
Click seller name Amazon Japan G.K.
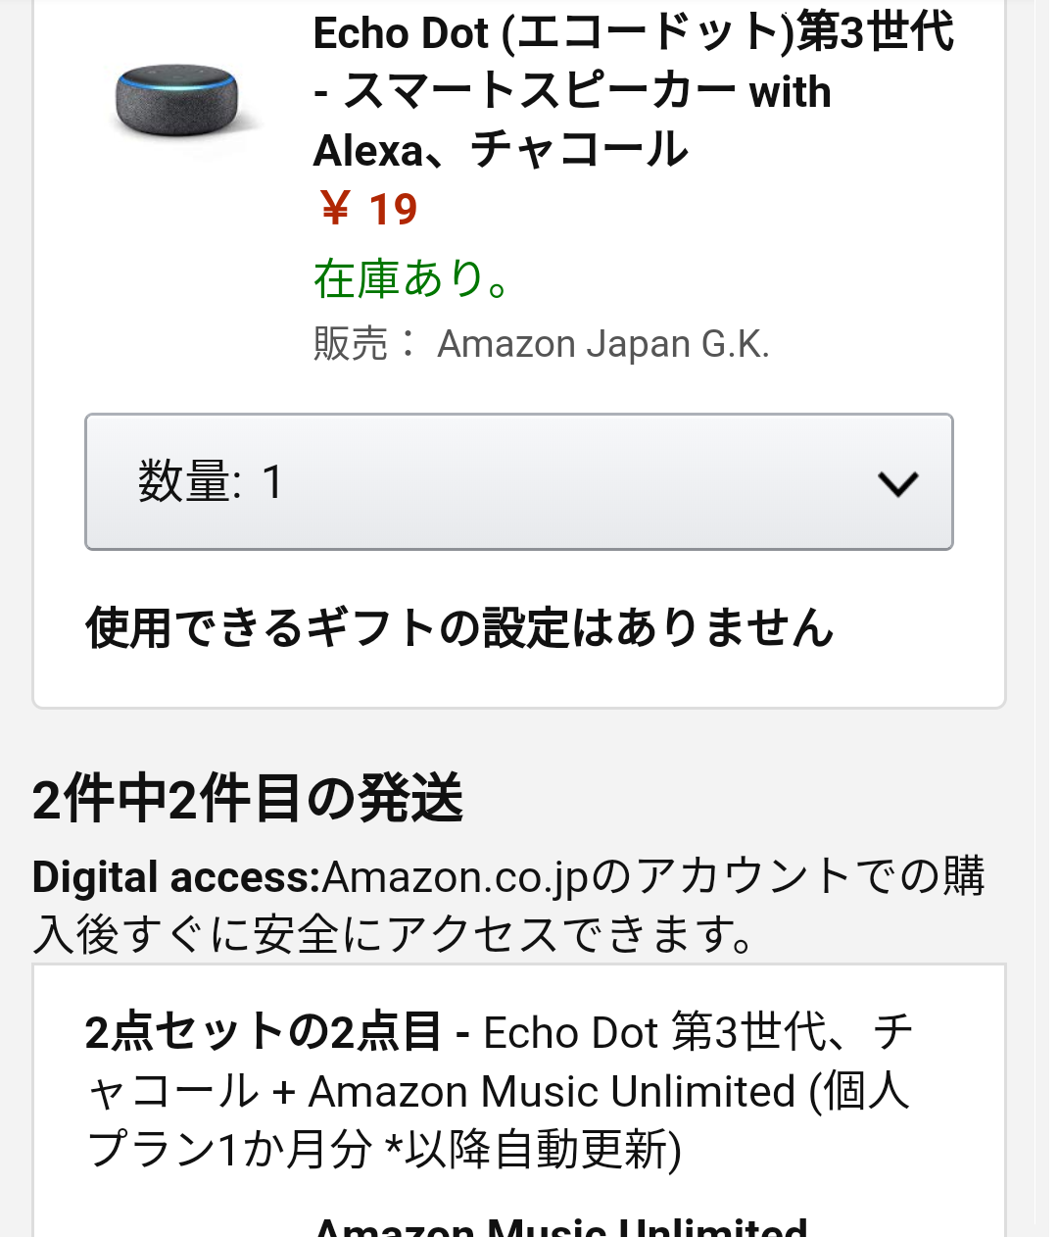(603, 344)
